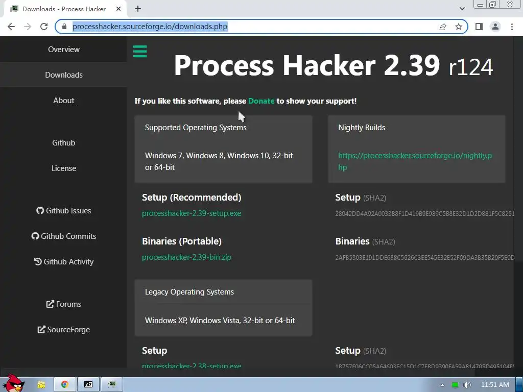Bookmark this page with star icon
Screen dimensions: 523x392
(x=459, y=27)
